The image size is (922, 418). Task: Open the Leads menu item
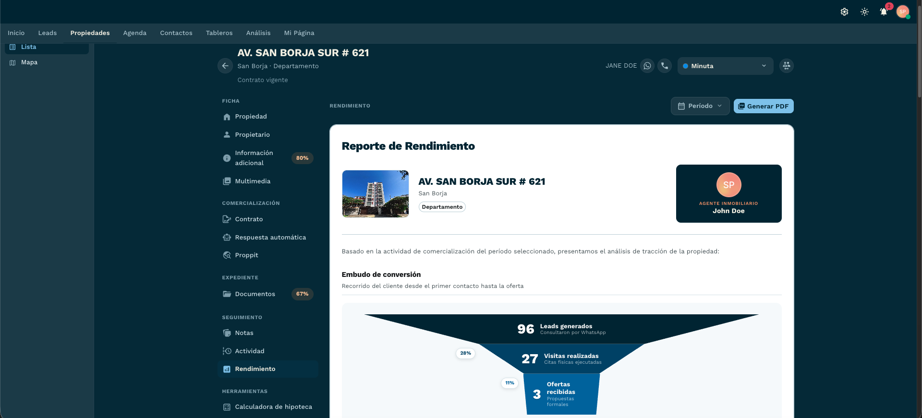(48, 33)
